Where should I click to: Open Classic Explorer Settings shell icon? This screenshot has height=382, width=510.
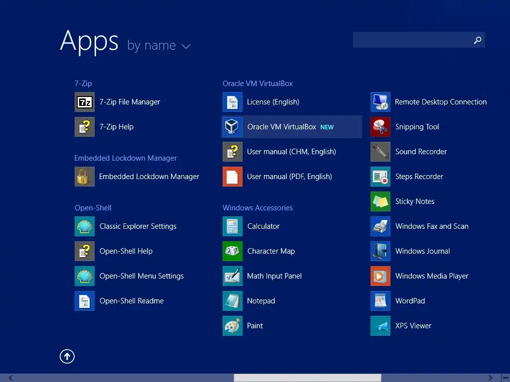(85, 226)
